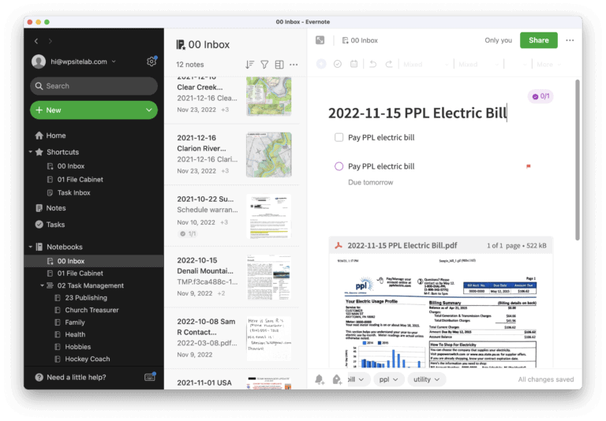Viewport: 606px width, 421px height.
Task: Open the New button dropdown arrow
Action: pos(149,110)
